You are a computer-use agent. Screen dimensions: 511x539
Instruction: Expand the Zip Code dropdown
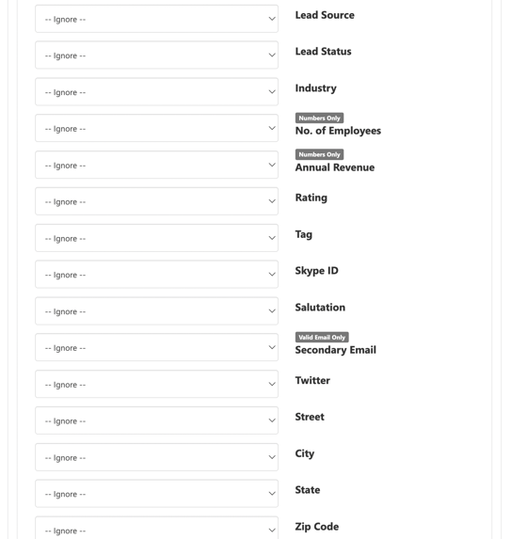[x=156, y=528]
